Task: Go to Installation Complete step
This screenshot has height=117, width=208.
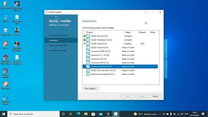Action: tap(58, 50)
